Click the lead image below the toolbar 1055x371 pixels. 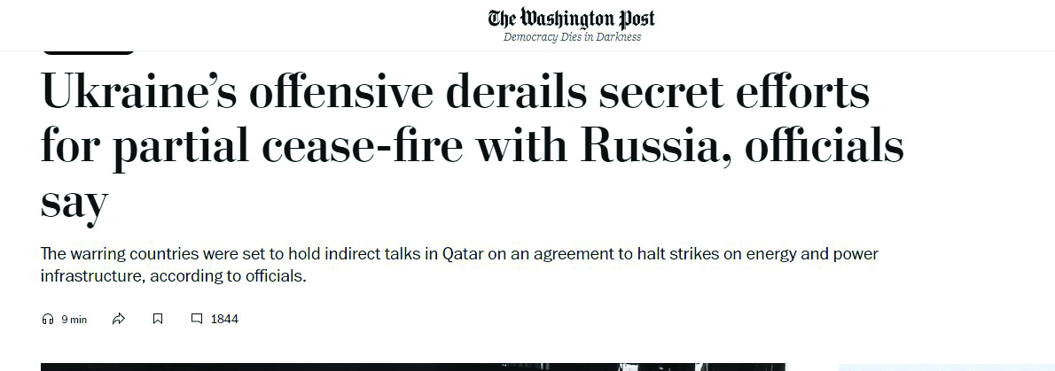pyautogui.click(x=412, y=366)
